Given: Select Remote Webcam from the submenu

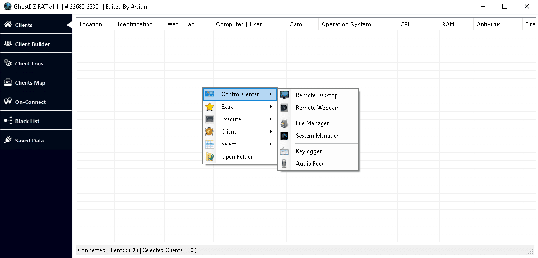Looking at the screenshot, I should [318, 108].
